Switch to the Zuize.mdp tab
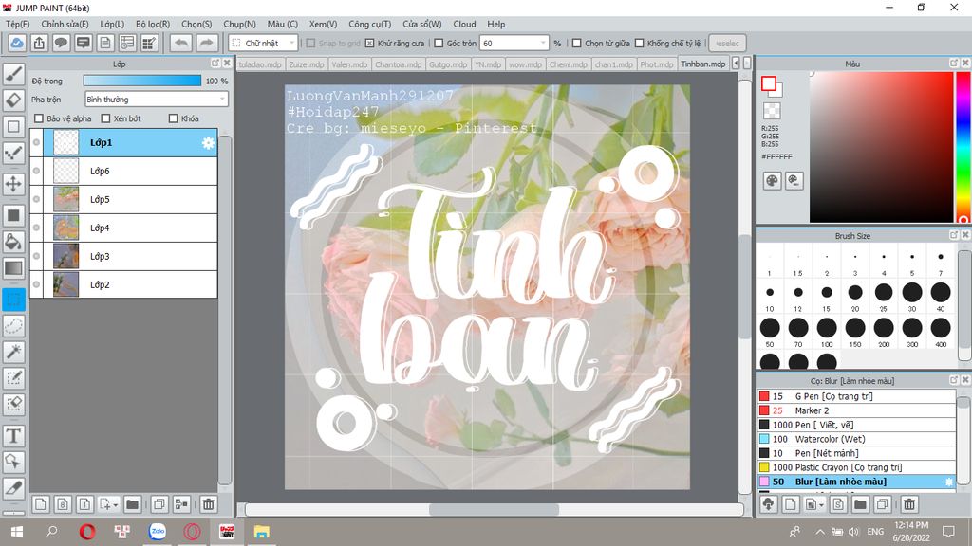Image resolution: width=972 pixels, height=546 pixels. pyautogui.click(x=307, y=64)
